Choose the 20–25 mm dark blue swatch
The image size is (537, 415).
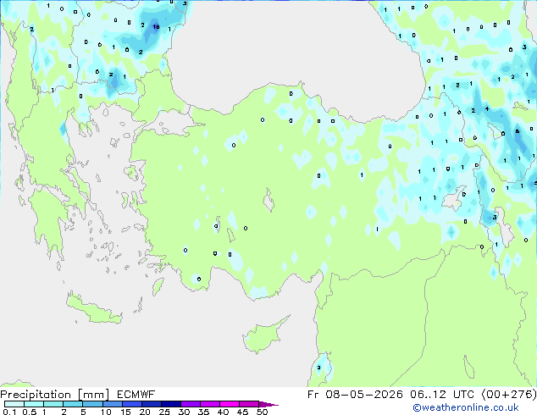151,404
